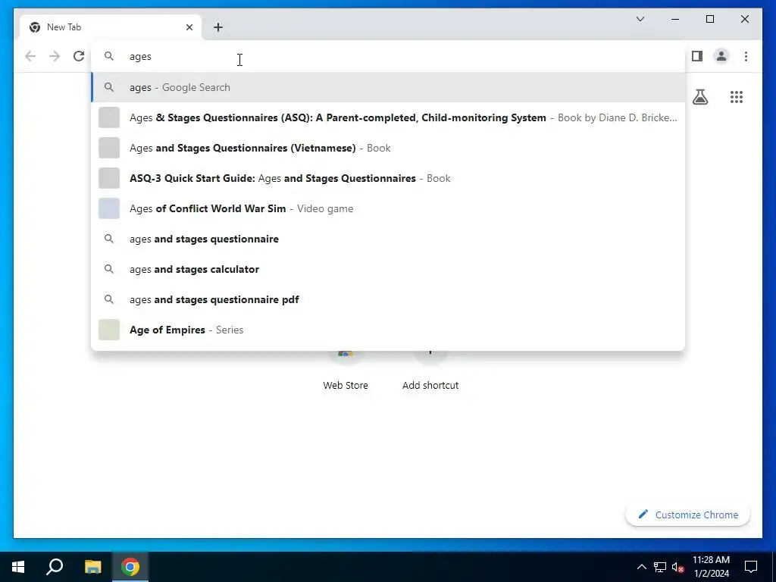
Task: Pick the ASQ-3 Quick Start Guide suggestion
Action: (x=389, y=178)
